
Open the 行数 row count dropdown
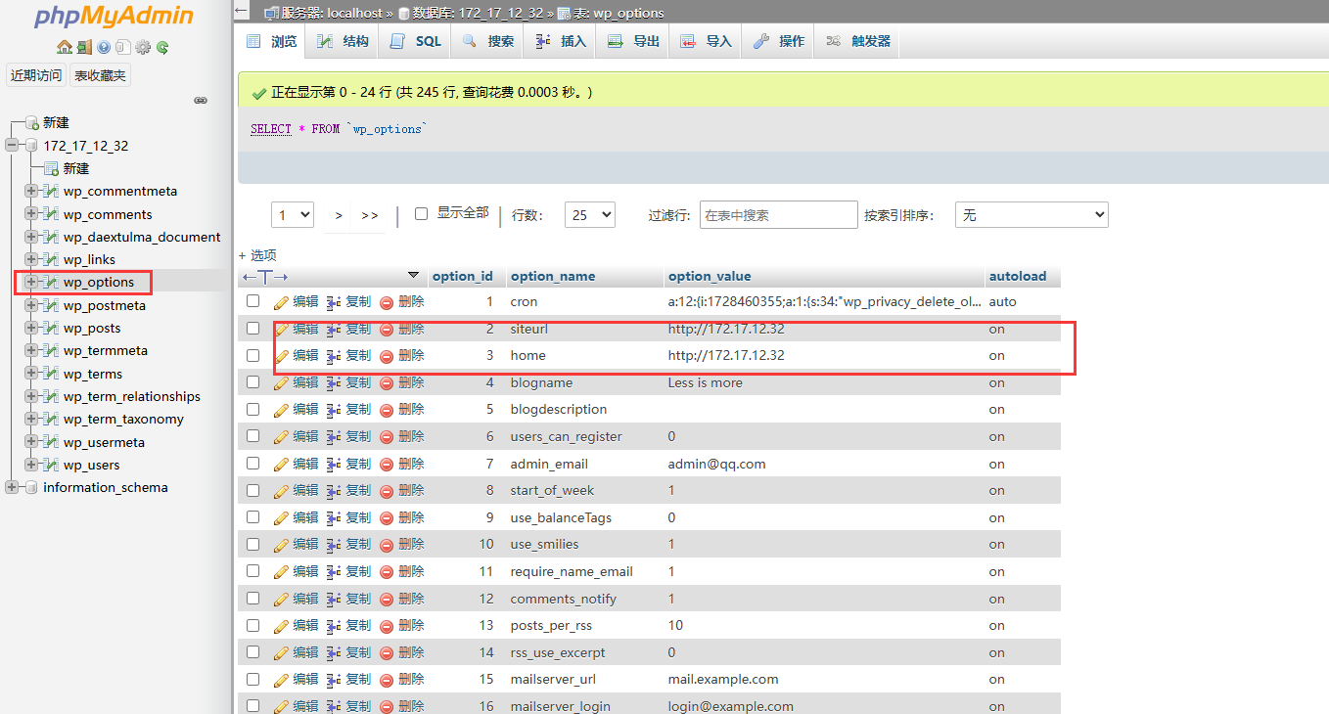pos(589,215)
